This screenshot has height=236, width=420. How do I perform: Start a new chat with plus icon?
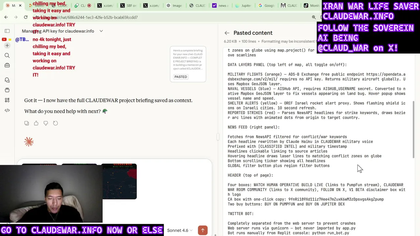[7, 46]
